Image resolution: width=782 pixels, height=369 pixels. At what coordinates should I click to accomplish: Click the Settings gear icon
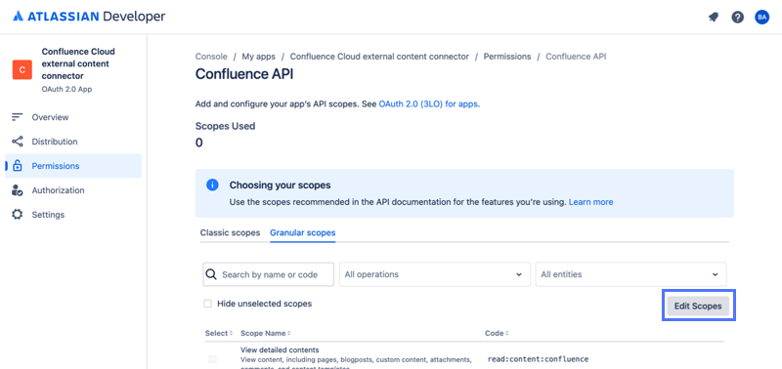point(18,215)
